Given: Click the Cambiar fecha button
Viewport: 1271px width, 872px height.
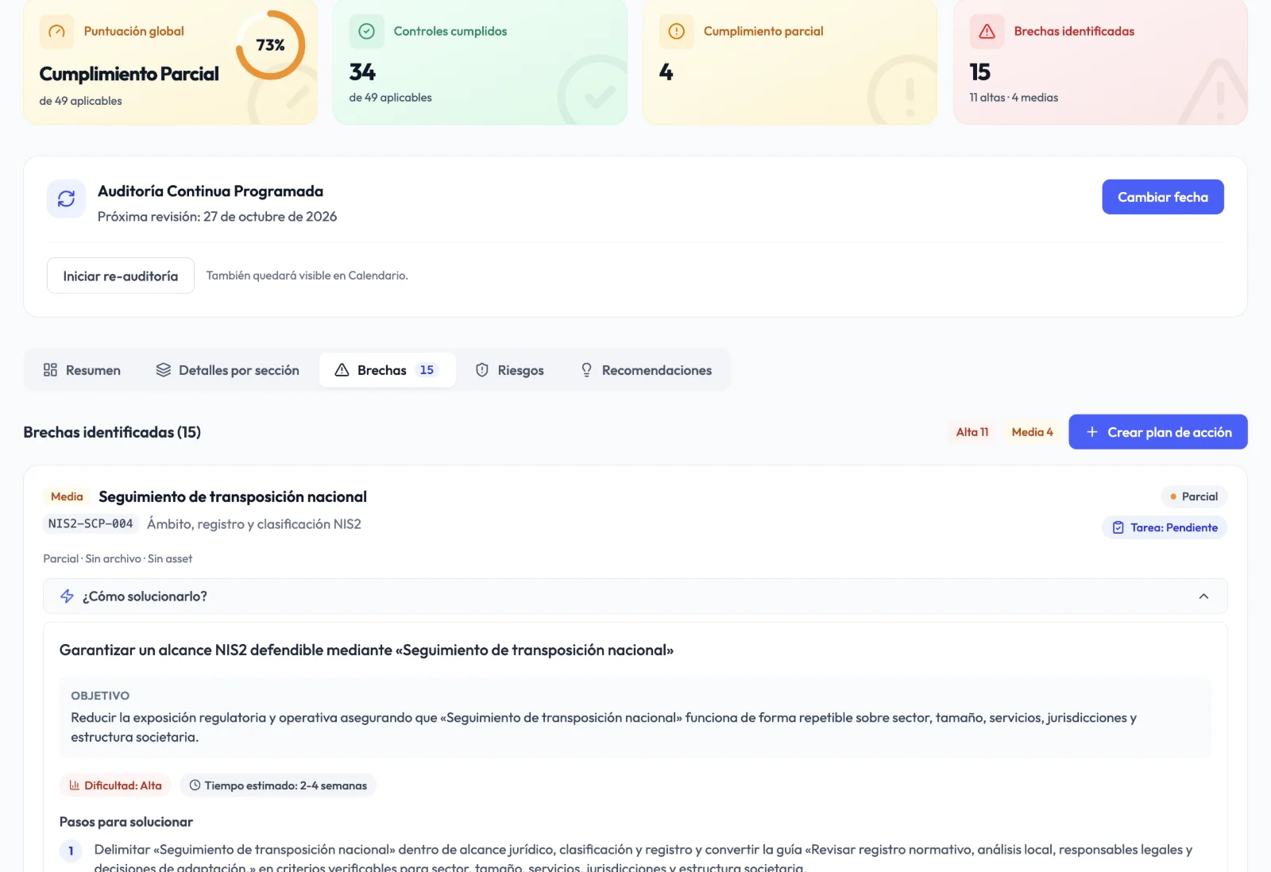Looking at the screenshot, I should [x=1163, y=197].
